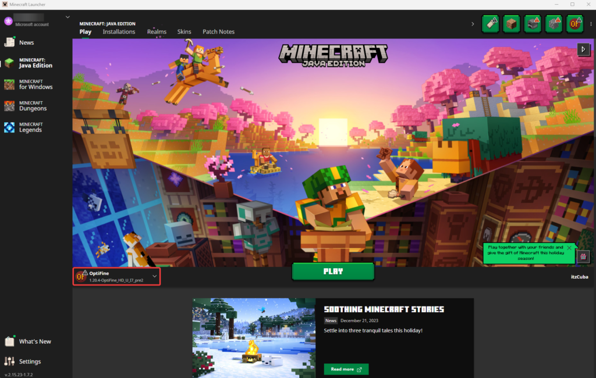Open launcher Settings

point(30,361)
